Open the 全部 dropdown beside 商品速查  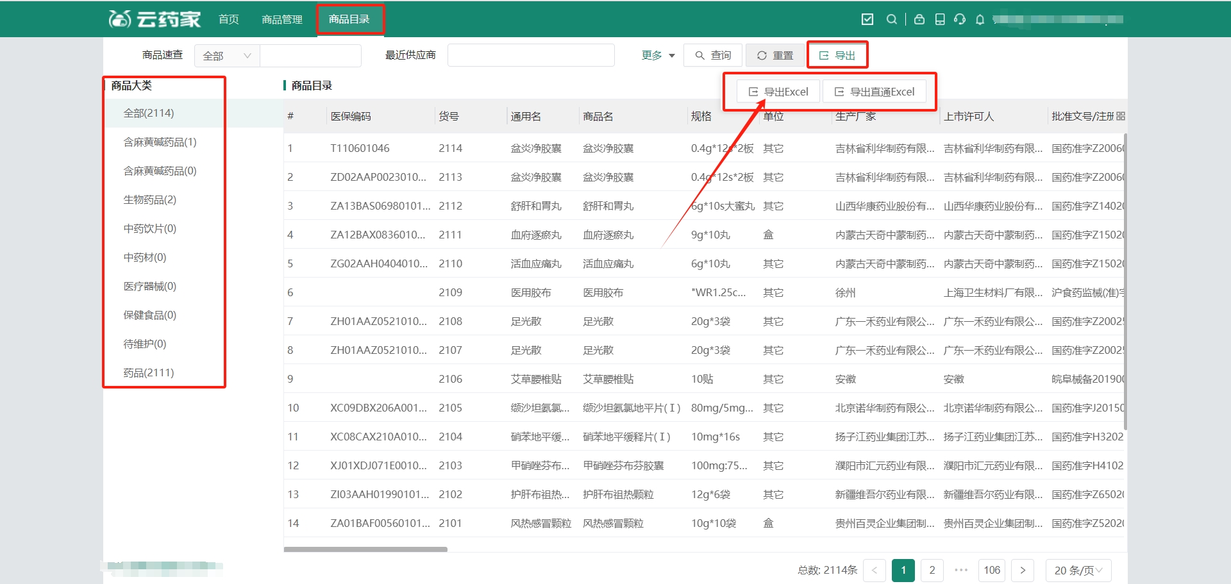pyautogui.click(x=227, y=56)
